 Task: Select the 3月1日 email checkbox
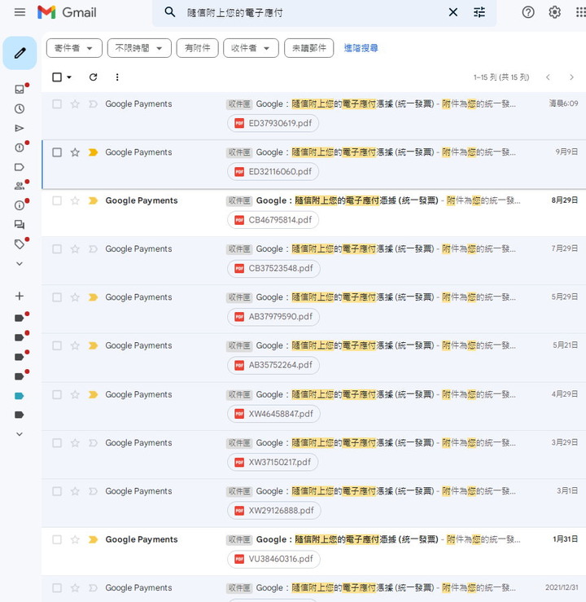[x=57, y=491]
